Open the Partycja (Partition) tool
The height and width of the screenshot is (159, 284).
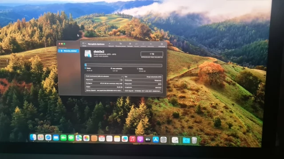coord(130,45)
